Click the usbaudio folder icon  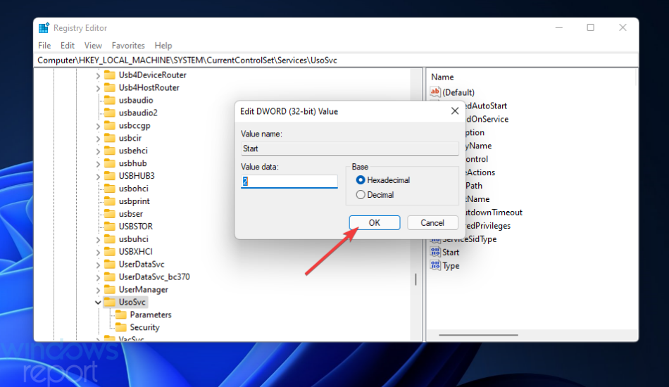110,100
